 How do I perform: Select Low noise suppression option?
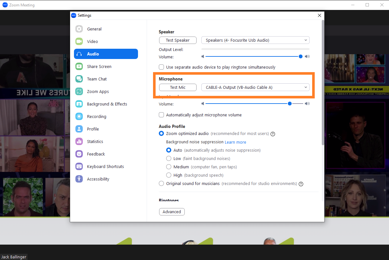[169, 158]
